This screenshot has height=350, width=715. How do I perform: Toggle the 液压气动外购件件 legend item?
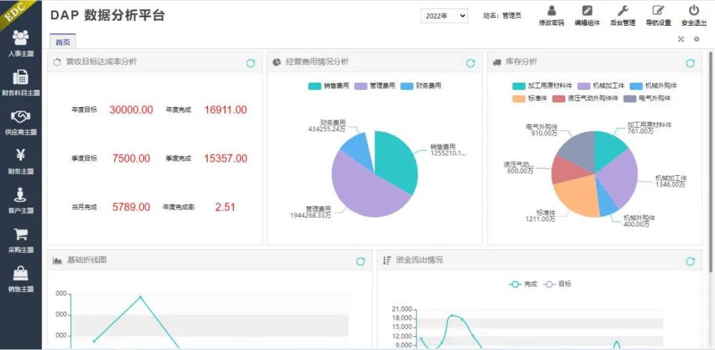[x=585, y=99]
